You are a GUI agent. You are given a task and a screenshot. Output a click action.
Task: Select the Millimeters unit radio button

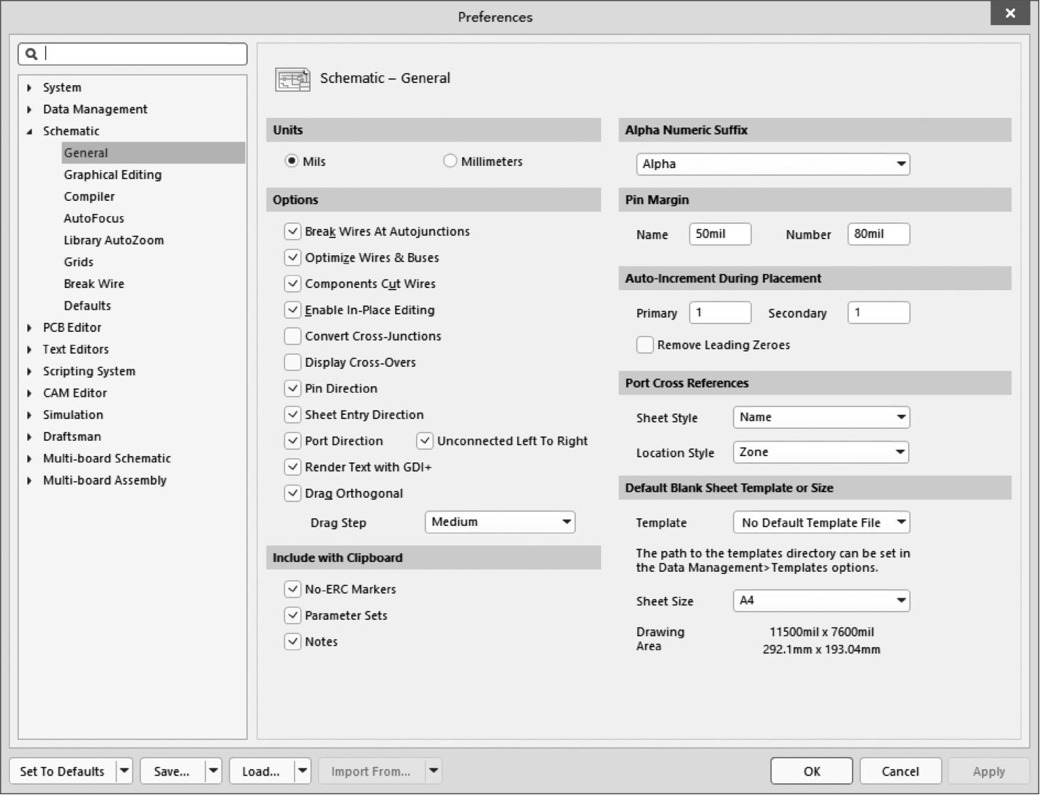pos(450,161)
